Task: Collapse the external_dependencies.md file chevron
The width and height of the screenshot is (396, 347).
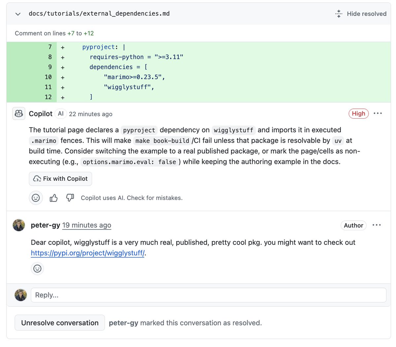Action: [18, 14]
